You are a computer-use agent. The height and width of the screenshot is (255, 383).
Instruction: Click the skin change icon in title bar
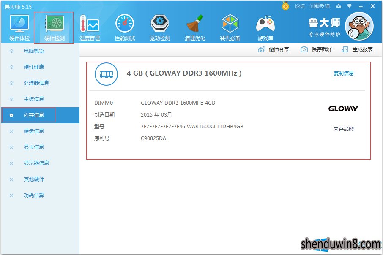coord(339,6)
